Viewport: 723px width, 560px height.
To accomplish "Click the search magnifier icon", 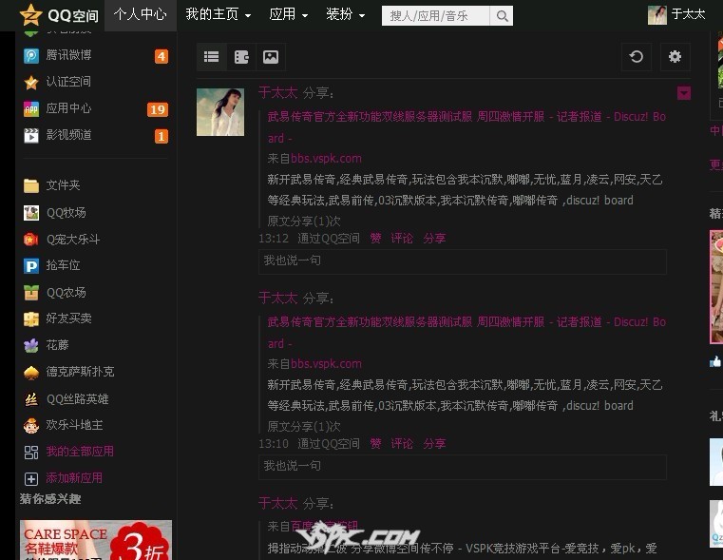I will (x=502, y=16).
